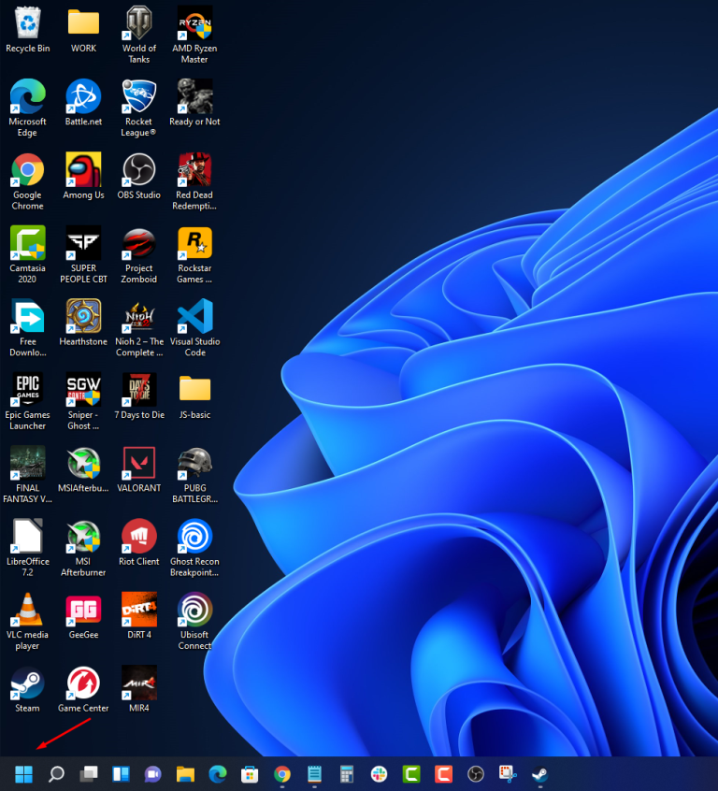Select Nioh 2 Complete Edition shortcut
The image size is (718, 791).
138,327
